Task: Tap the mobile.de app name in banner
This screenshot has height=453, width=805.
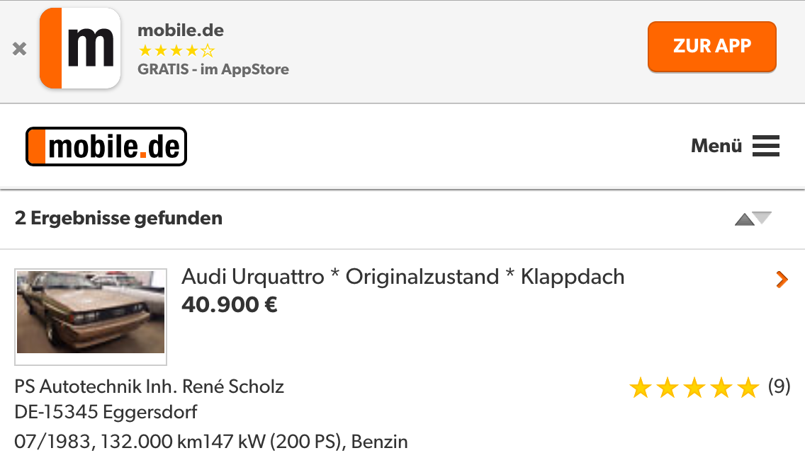Action: click(181, 30)
